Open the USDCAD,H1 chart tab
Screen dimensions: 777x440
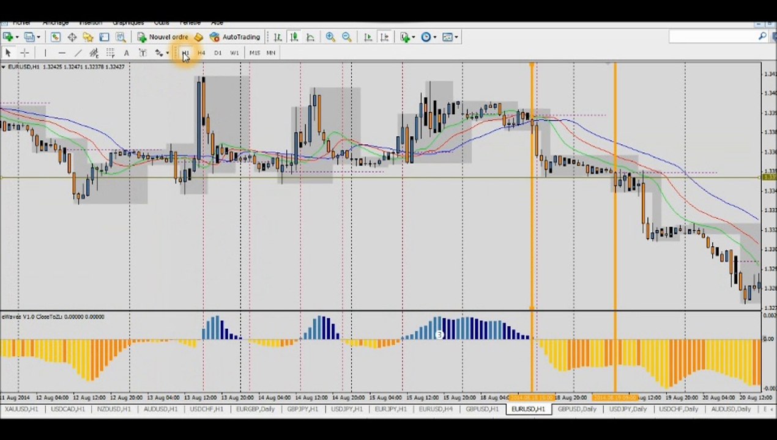click(x=67, y=409)
